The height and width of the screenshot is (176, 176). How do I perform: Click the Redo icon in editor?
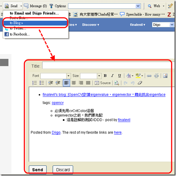pyautogui.click(x=125, y=83)
